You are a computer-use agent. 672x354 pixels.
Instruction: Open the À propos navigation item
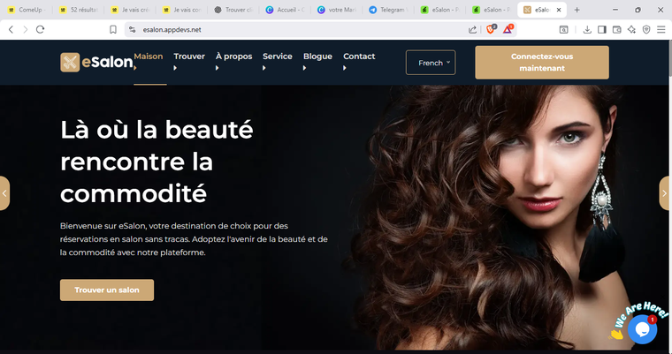pyautogui.click(x=234, y=56)
